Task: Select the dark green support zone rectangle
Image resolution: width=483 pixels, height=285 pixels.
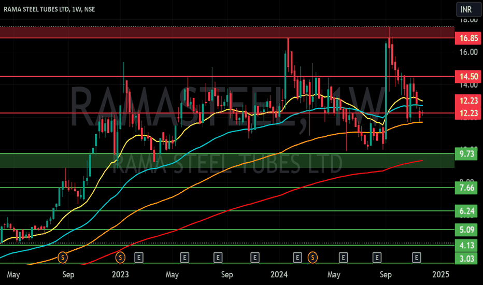Action: [227, 161]
